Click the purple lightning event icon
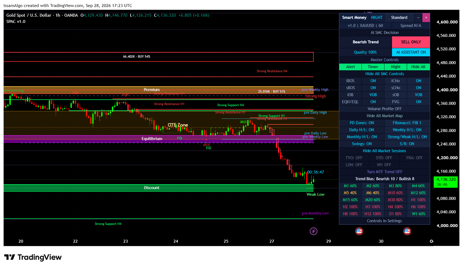 (313, 231)
